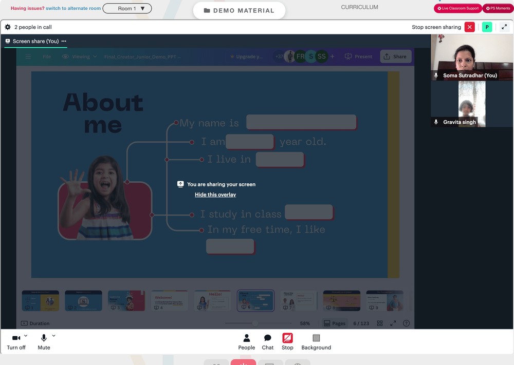Open Background effects option

316,342
